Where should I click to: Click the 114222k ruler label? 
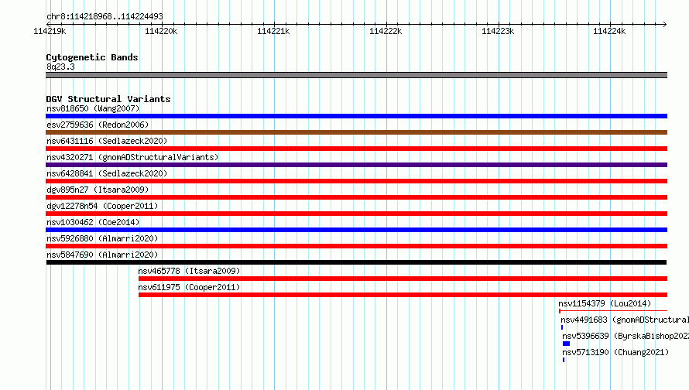click(x=386, y=31)
